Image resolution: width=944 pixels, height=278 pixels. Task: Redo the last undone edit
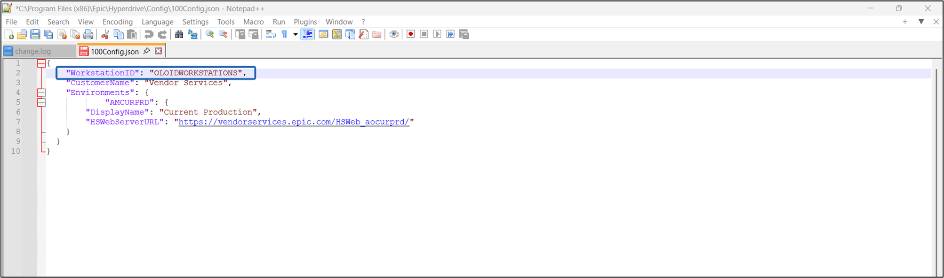tap(162, 34)
